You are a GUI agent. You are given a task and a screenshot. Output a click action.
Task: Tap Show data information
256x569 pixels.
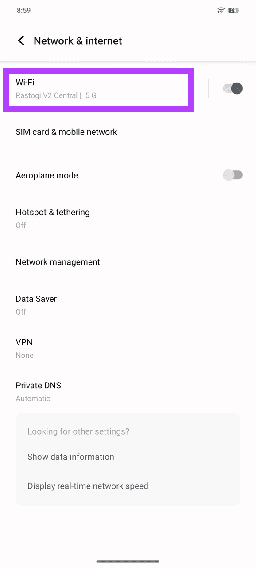(x=71, y=457)
